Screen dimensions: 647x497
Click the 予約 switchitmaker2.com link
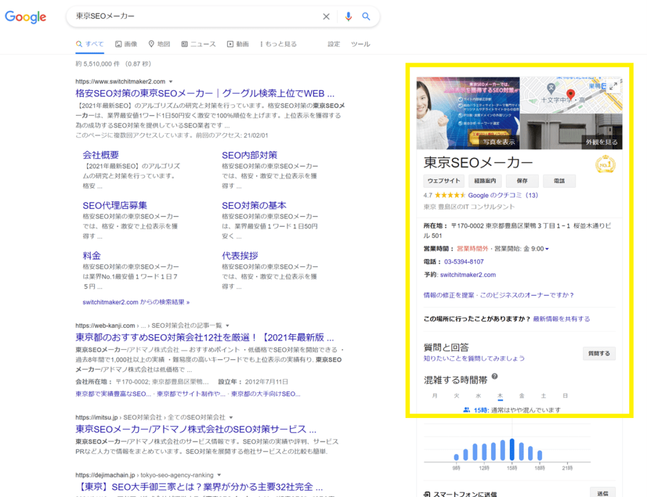click(468, 275)
